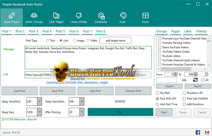Open the After Posting dropdown
Viewport: 212px width, 136px height.
[82, 112]
